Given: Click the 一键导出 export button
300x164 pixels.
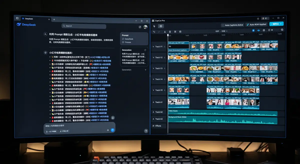Looking at the screenshot, I should pos(276,24).
